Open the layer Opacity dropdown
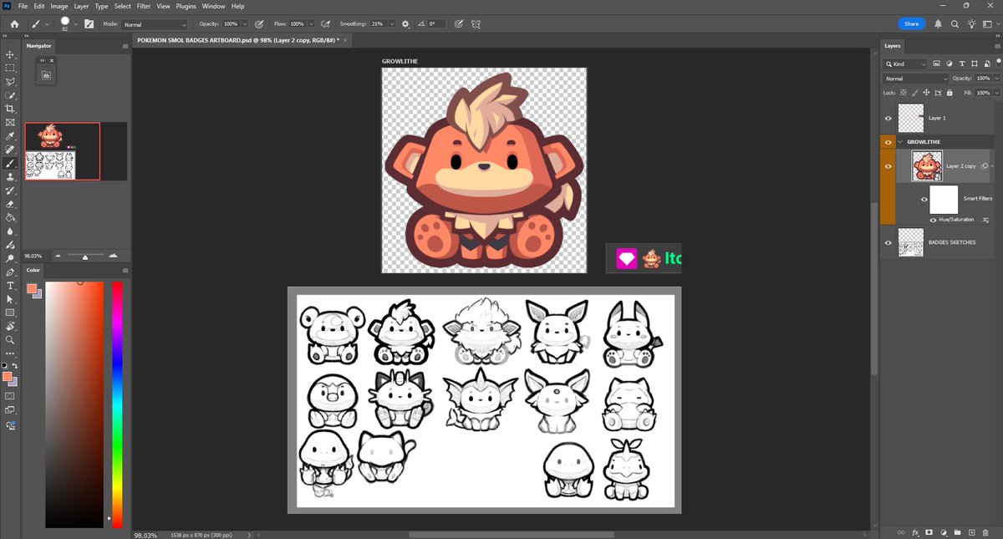Screen dimensions: 1003x539 (x=996, y=78)
